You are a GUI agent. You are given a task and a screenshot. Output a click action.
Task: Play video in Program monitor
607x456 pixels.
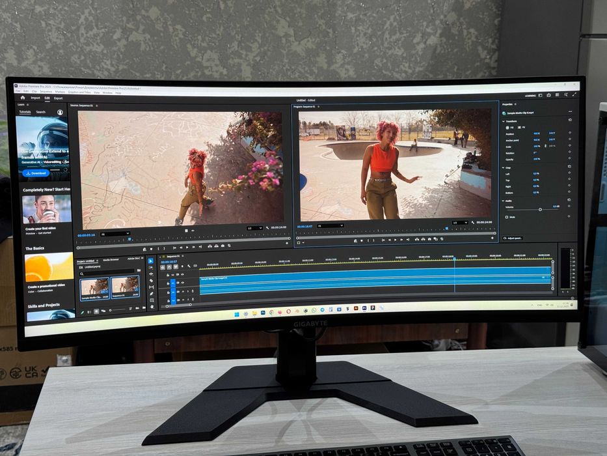[x=396, y=240]
